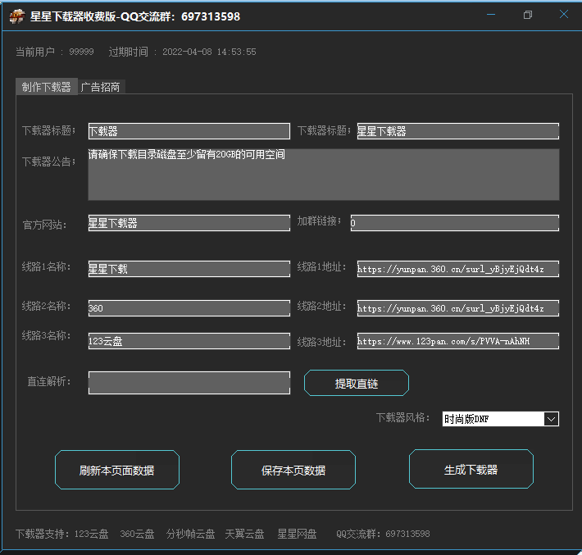Click the 线路3名称 field with 123云盘

point(189,341)
